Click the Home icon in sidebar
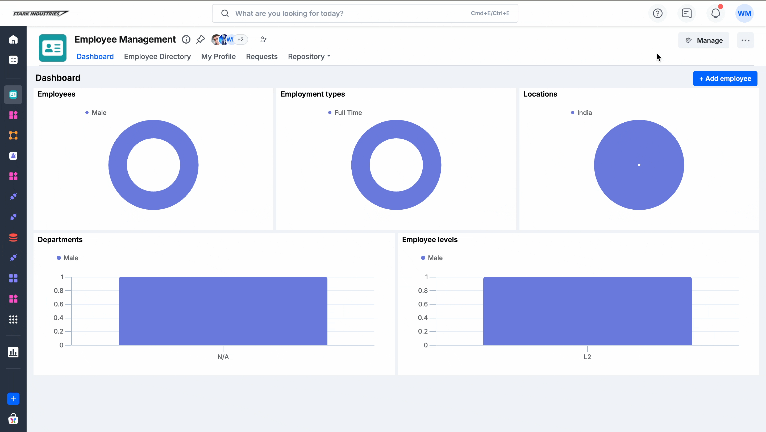The image size is (766, 432). pyautogui.click(x=13, y=40)
